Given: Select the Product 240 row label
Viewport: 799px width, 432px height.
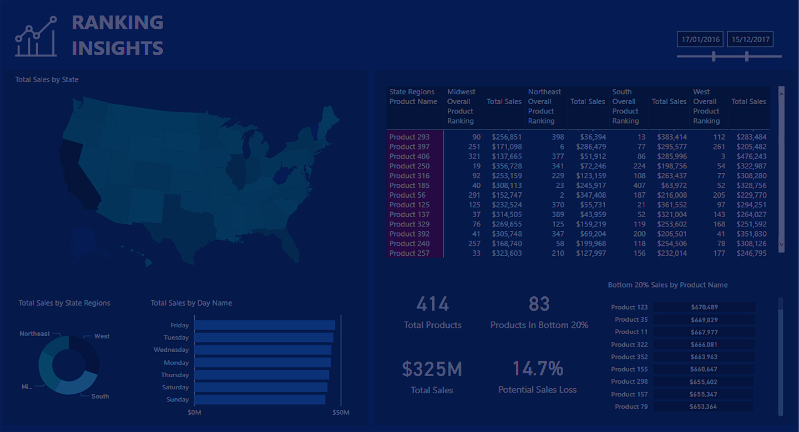Looking at the screenshot, I should coord(409,244).
